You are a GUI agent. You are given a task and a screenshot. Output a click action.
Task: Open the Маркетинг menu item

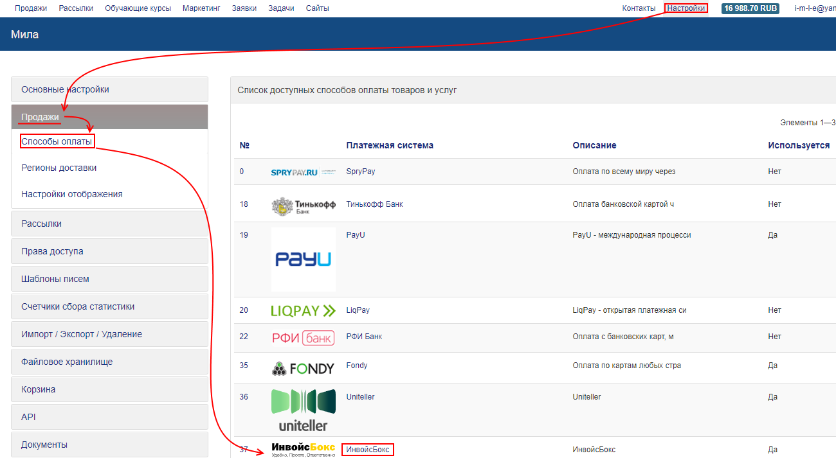click(x=201, y=8)
